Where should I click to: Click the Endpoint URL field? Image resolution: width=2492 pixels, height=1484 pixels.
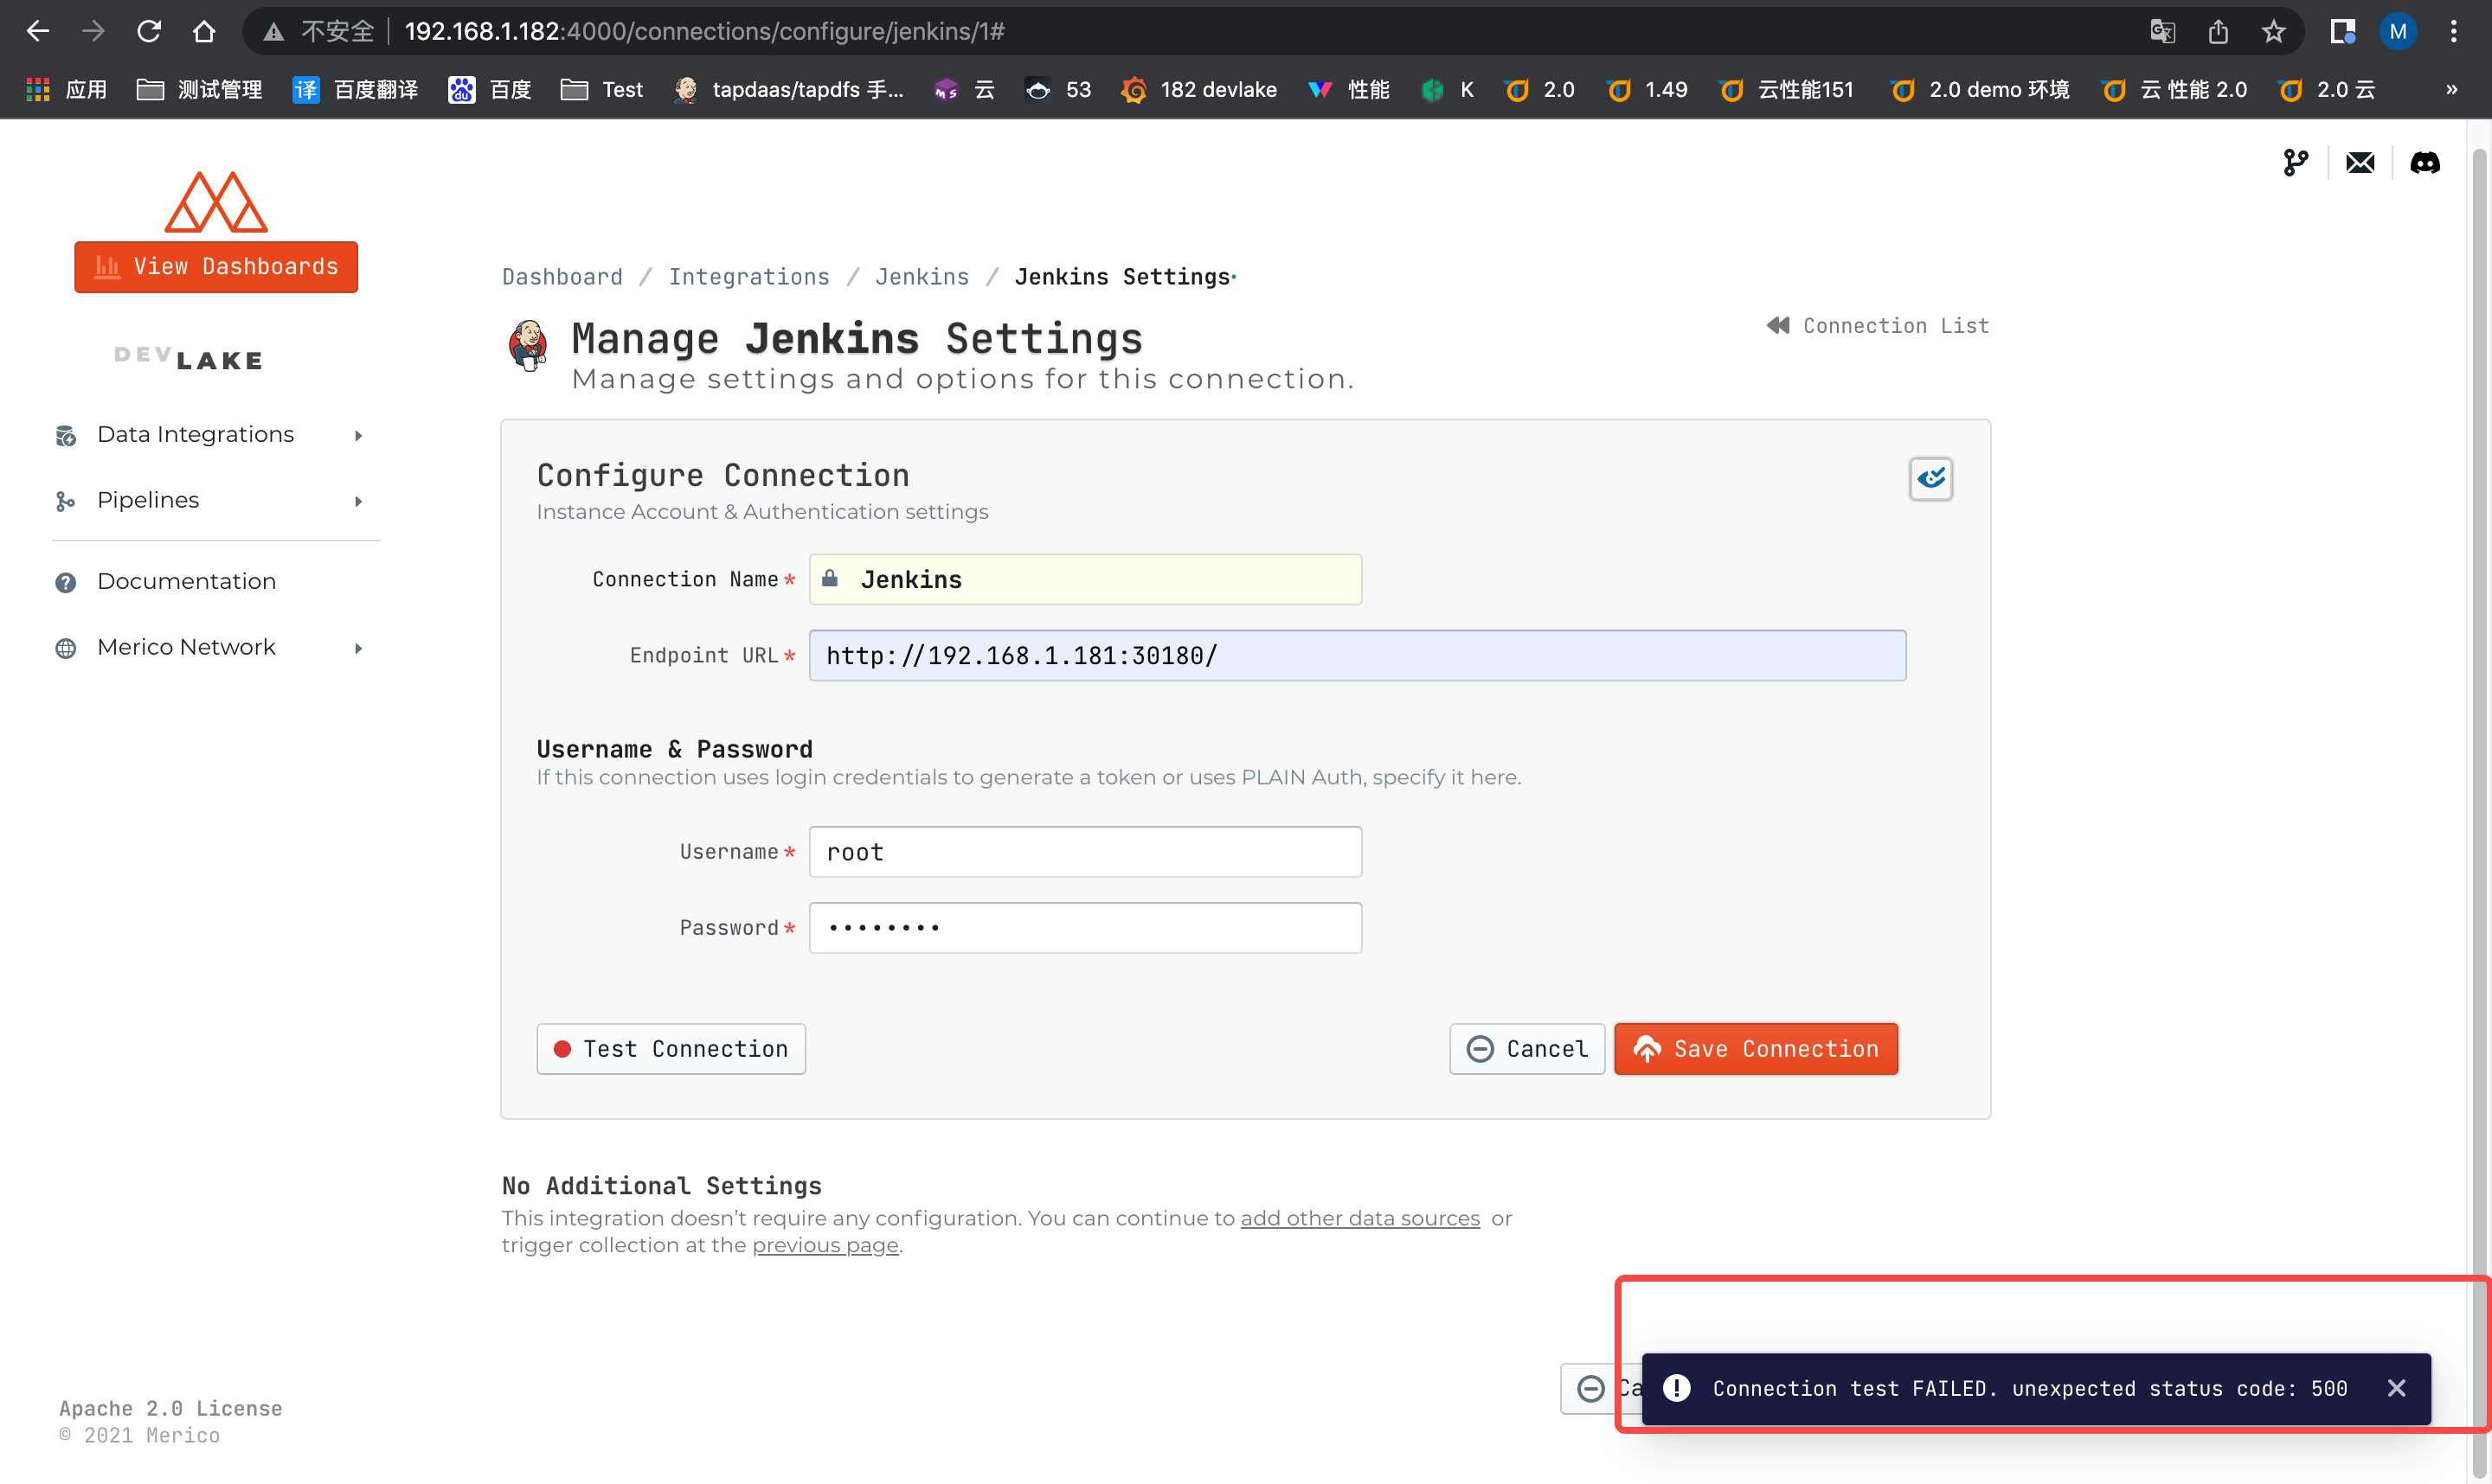pos(1358,655)
